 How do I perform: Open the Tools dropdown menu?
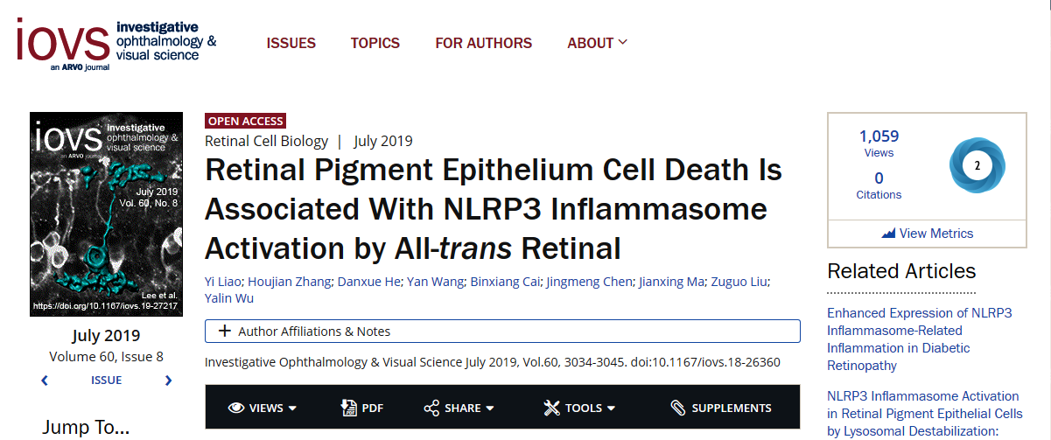click(x=579, y=408)
